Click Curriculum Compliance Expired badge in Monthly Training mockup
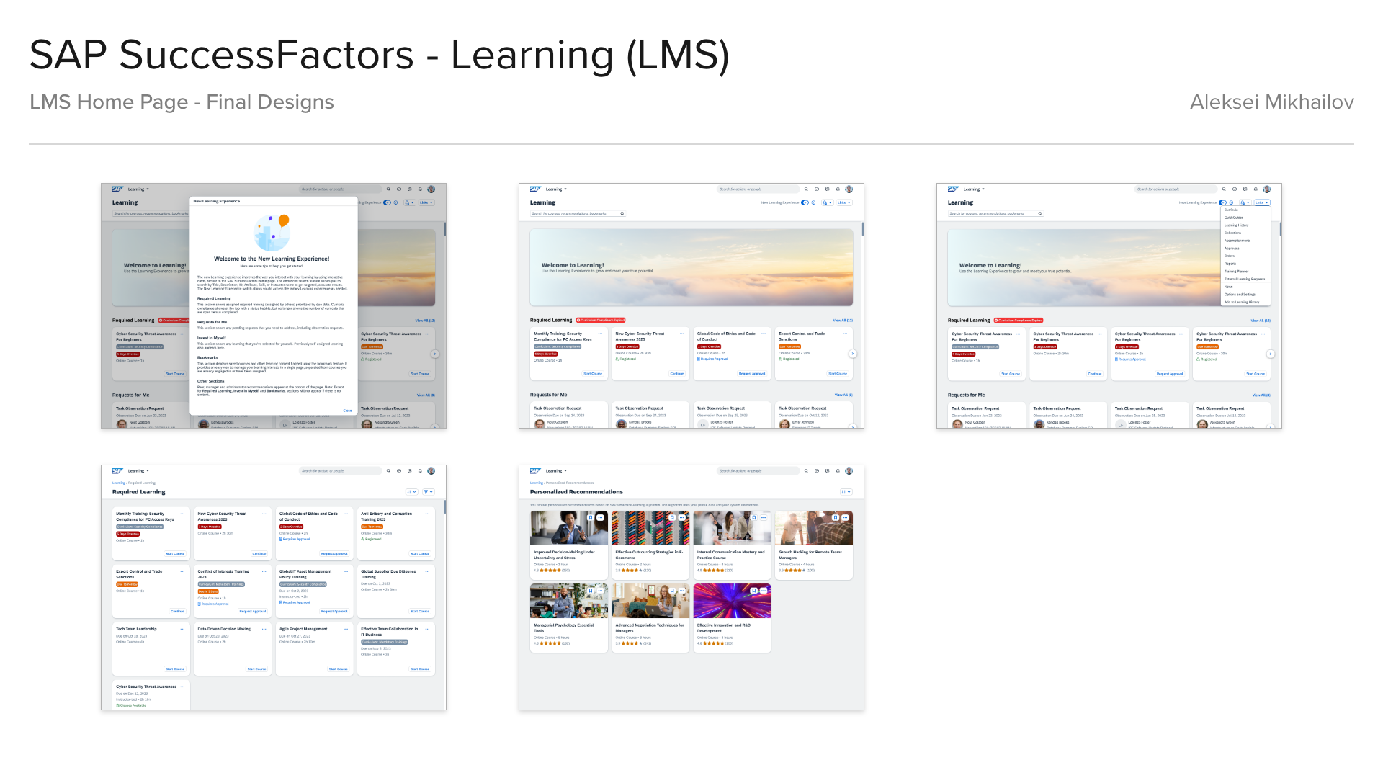 (601, 321)
